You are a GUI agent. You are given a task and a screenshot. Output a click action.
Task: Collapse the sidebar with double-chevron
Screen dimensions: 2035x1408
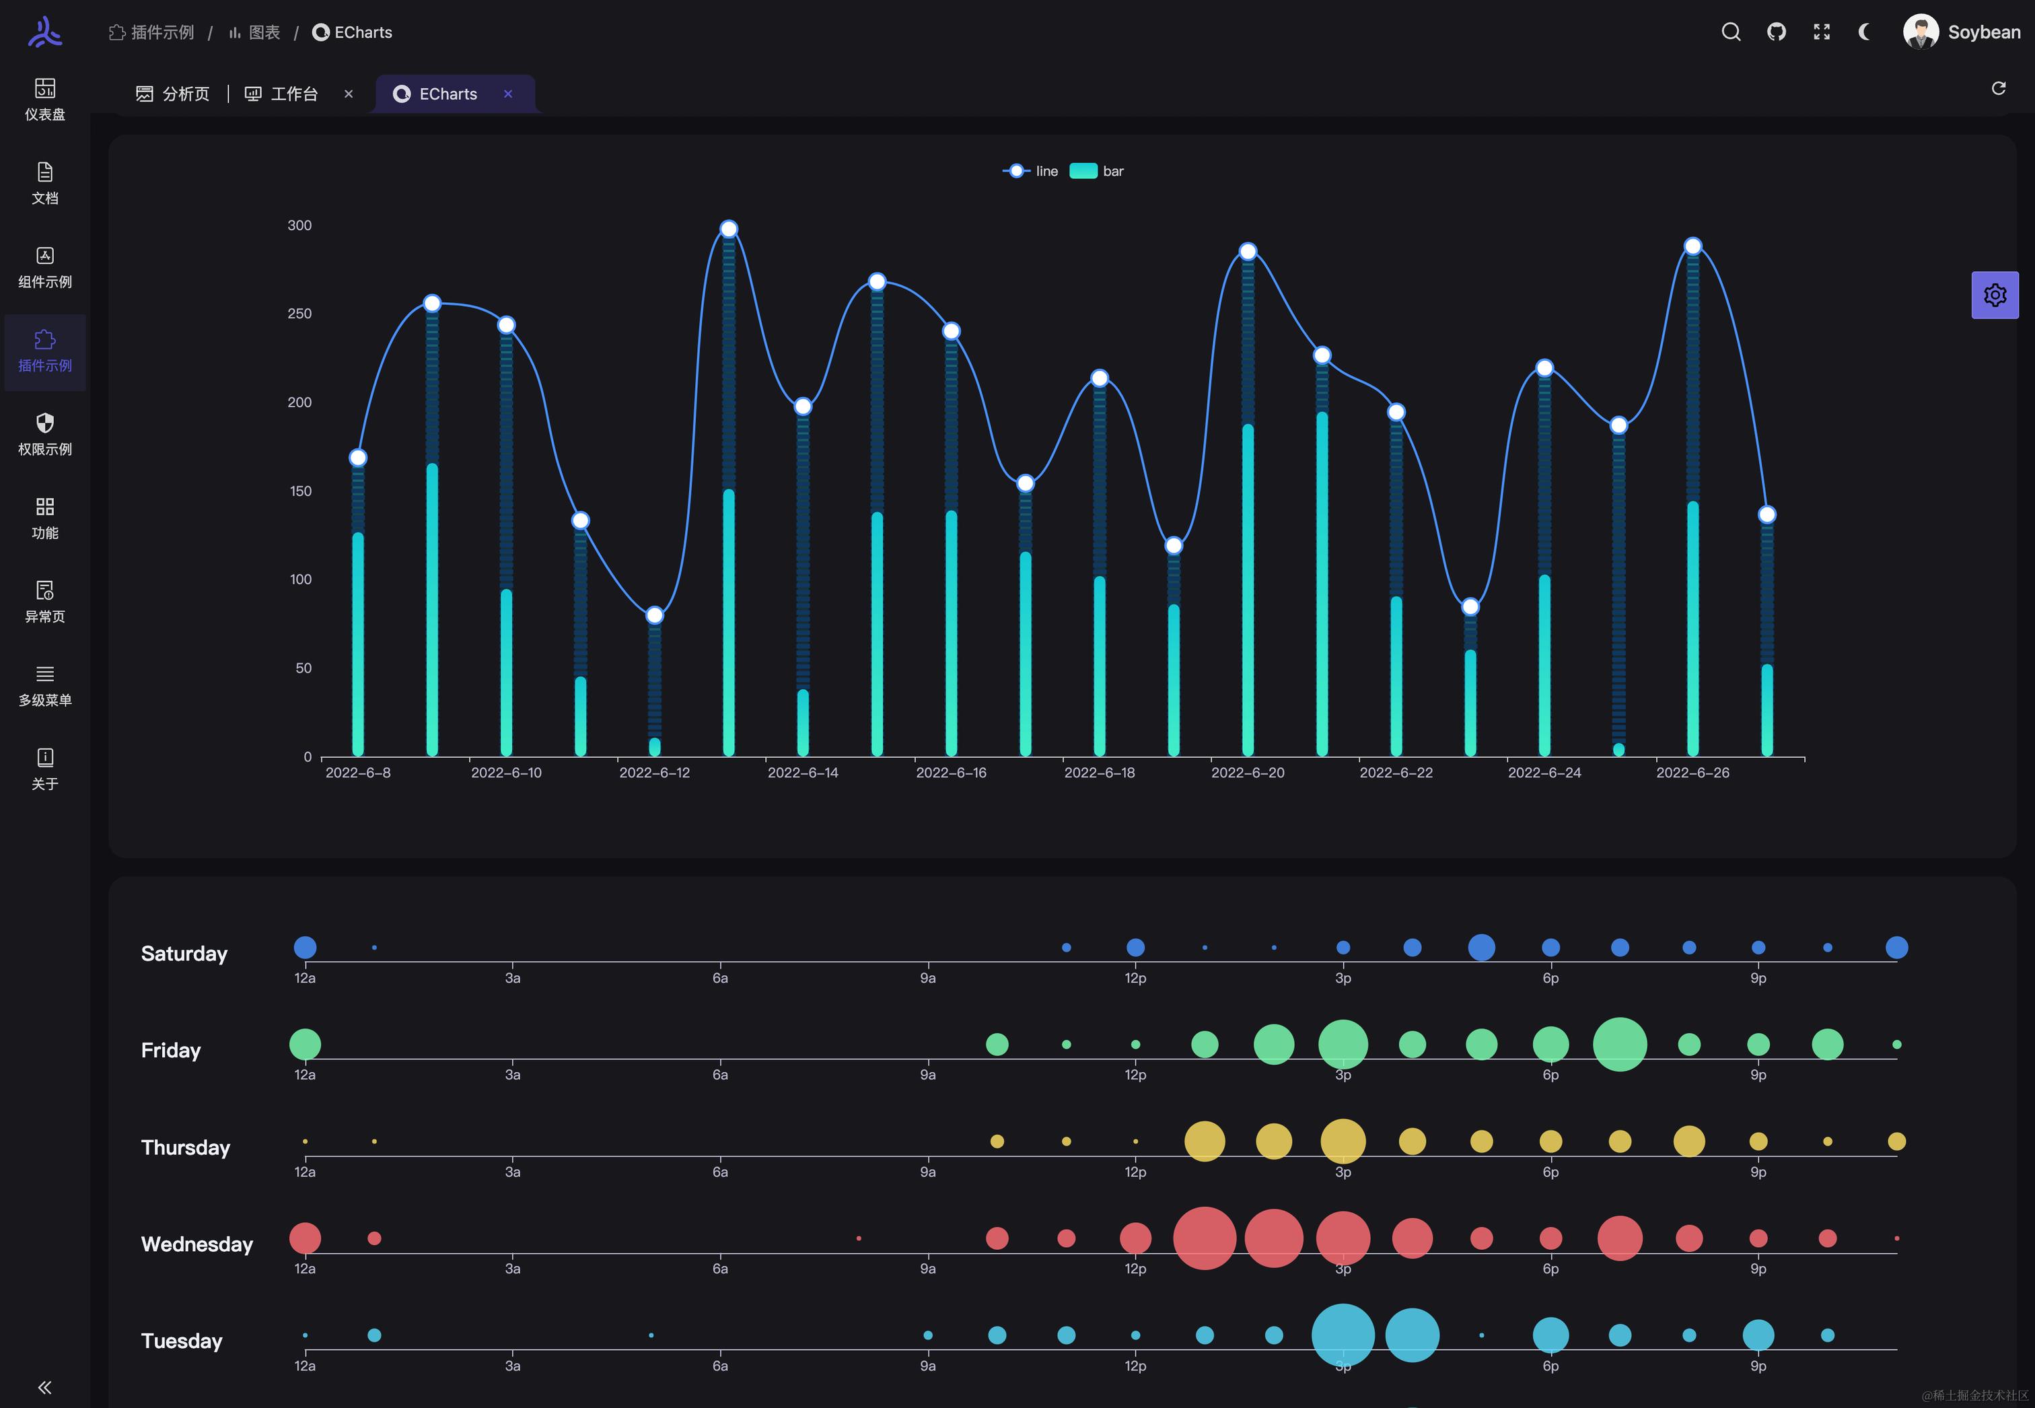point(45,1387)
